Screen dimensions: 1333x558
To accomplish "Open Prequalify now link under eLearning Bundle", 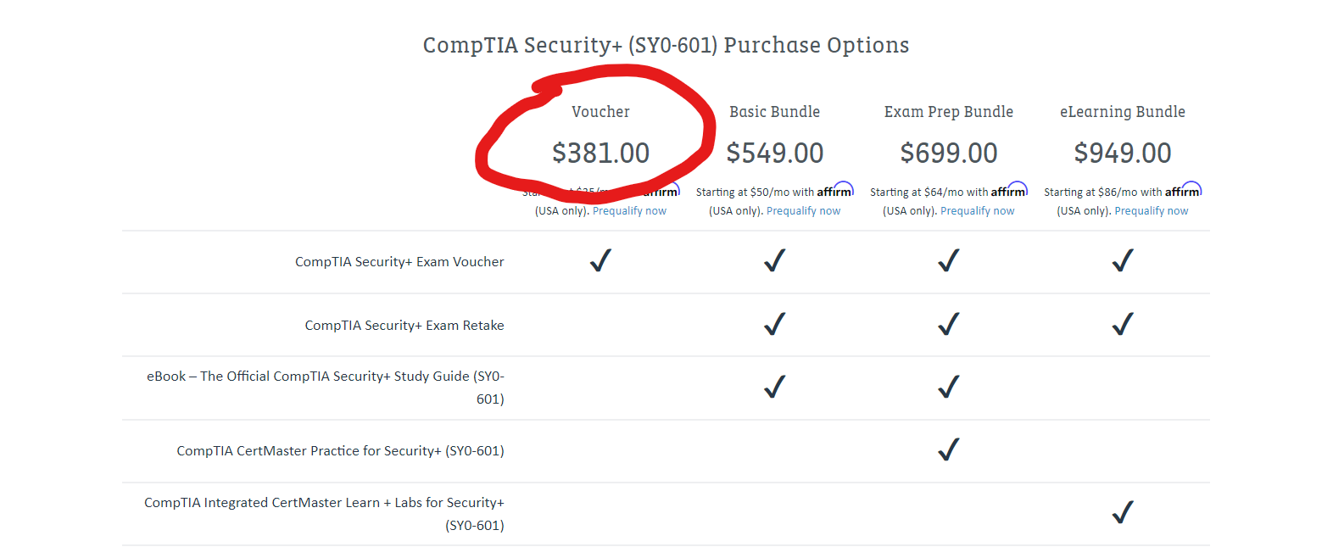I will pyautogui.click(x=1151, y=211).
